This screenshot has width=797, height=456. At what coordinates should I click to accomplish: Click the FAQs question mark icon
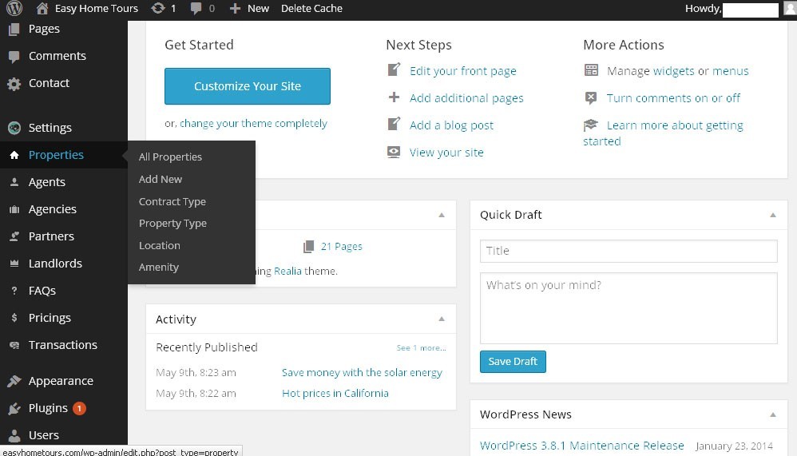pos(14,291)
